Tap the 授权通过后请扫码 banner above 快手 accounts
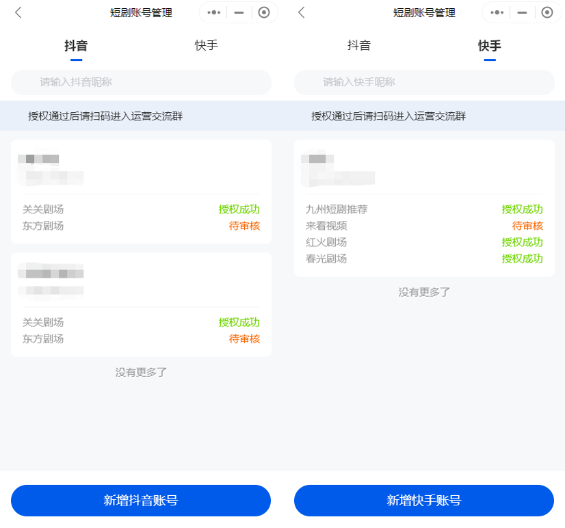565x528 pixels. tap(424, 116)
